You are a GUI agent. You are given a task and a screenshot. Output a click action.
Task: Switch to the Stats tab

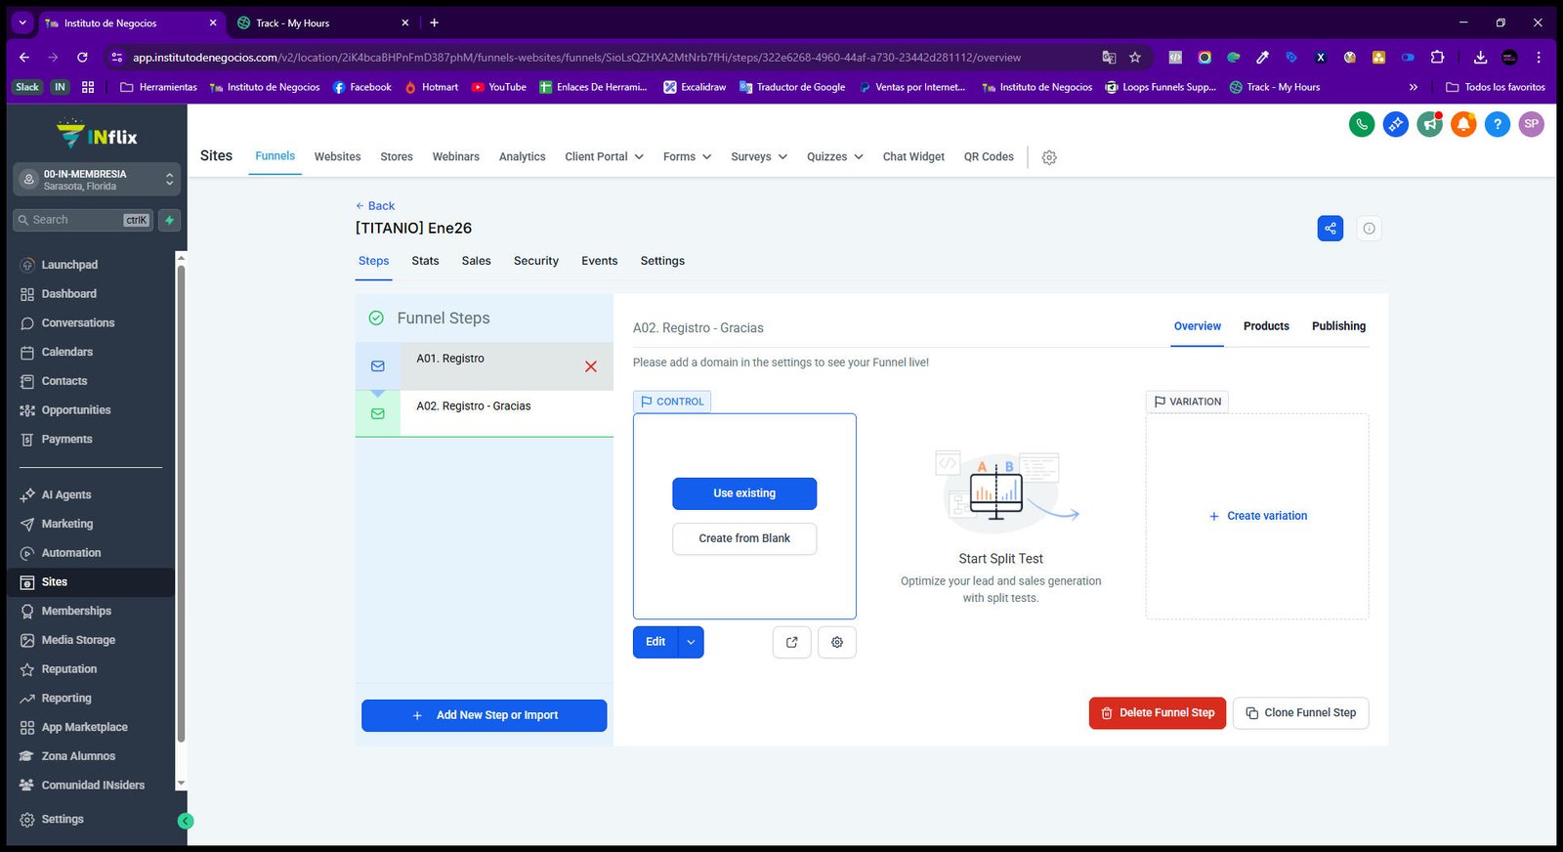(x=425, y=261)
